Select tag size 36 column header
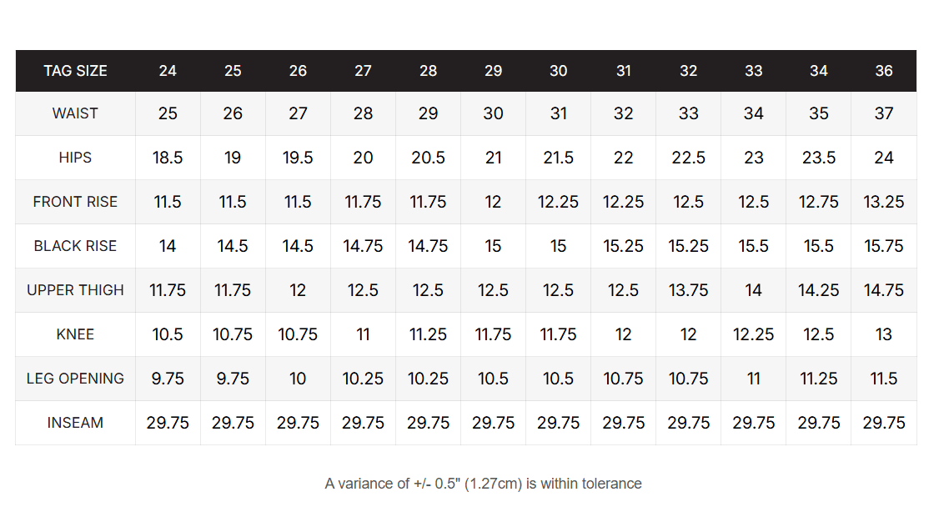This screenshot has width=939, height=522. pos(884,71)
